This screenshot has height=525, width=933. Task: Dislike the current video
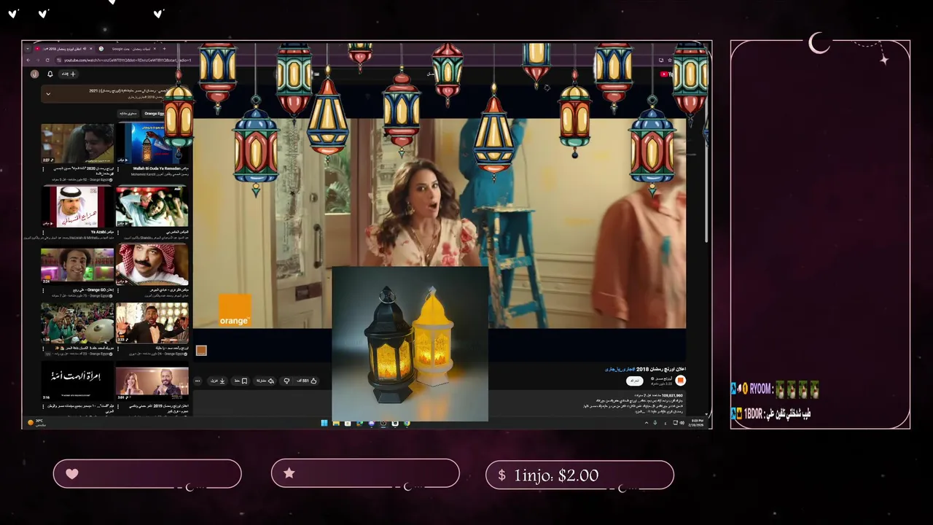(286, 381)
